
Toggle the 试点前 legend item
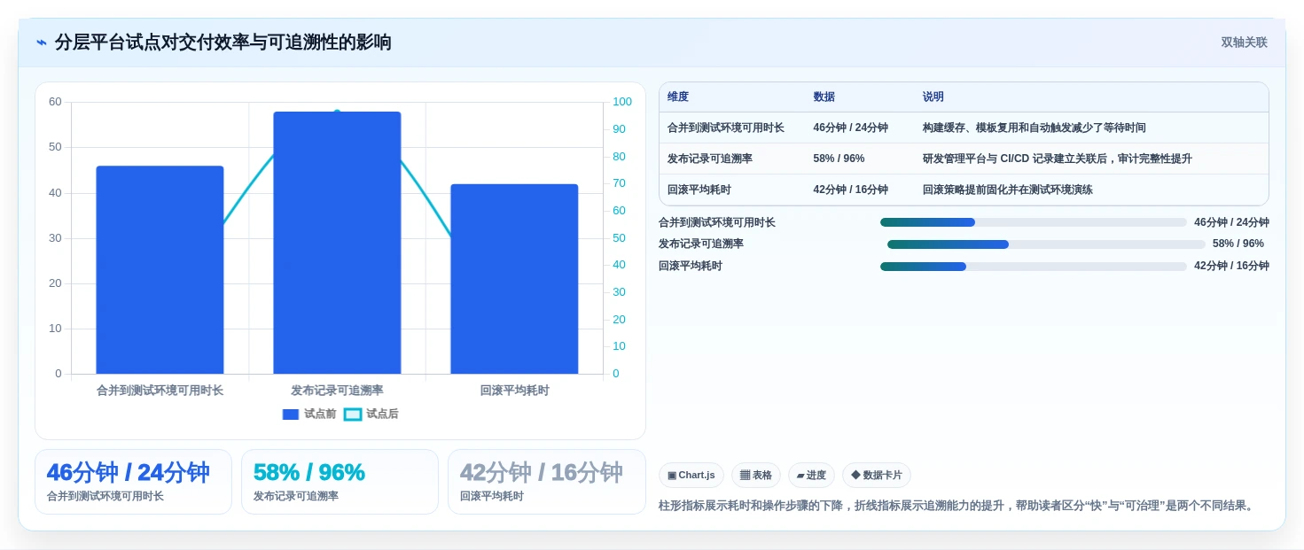[308, 414]
